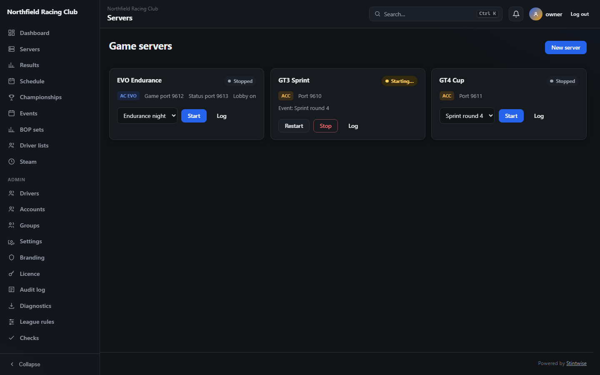Viewport: 600px width, 375px height.
Task: Click the Dashboard grid icon in sidebar
Action: click(12, 33)
